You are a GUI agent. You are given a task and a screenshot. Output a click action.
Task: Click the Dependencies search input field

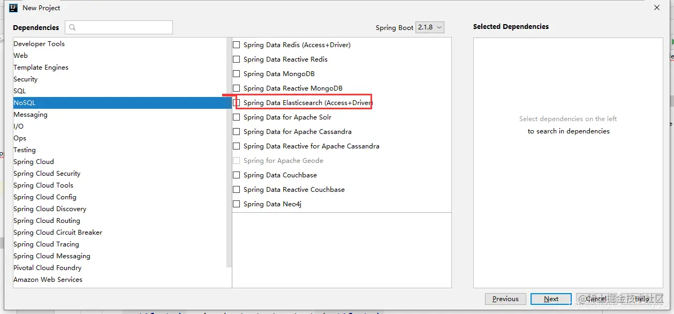click(x=119, y=27)
